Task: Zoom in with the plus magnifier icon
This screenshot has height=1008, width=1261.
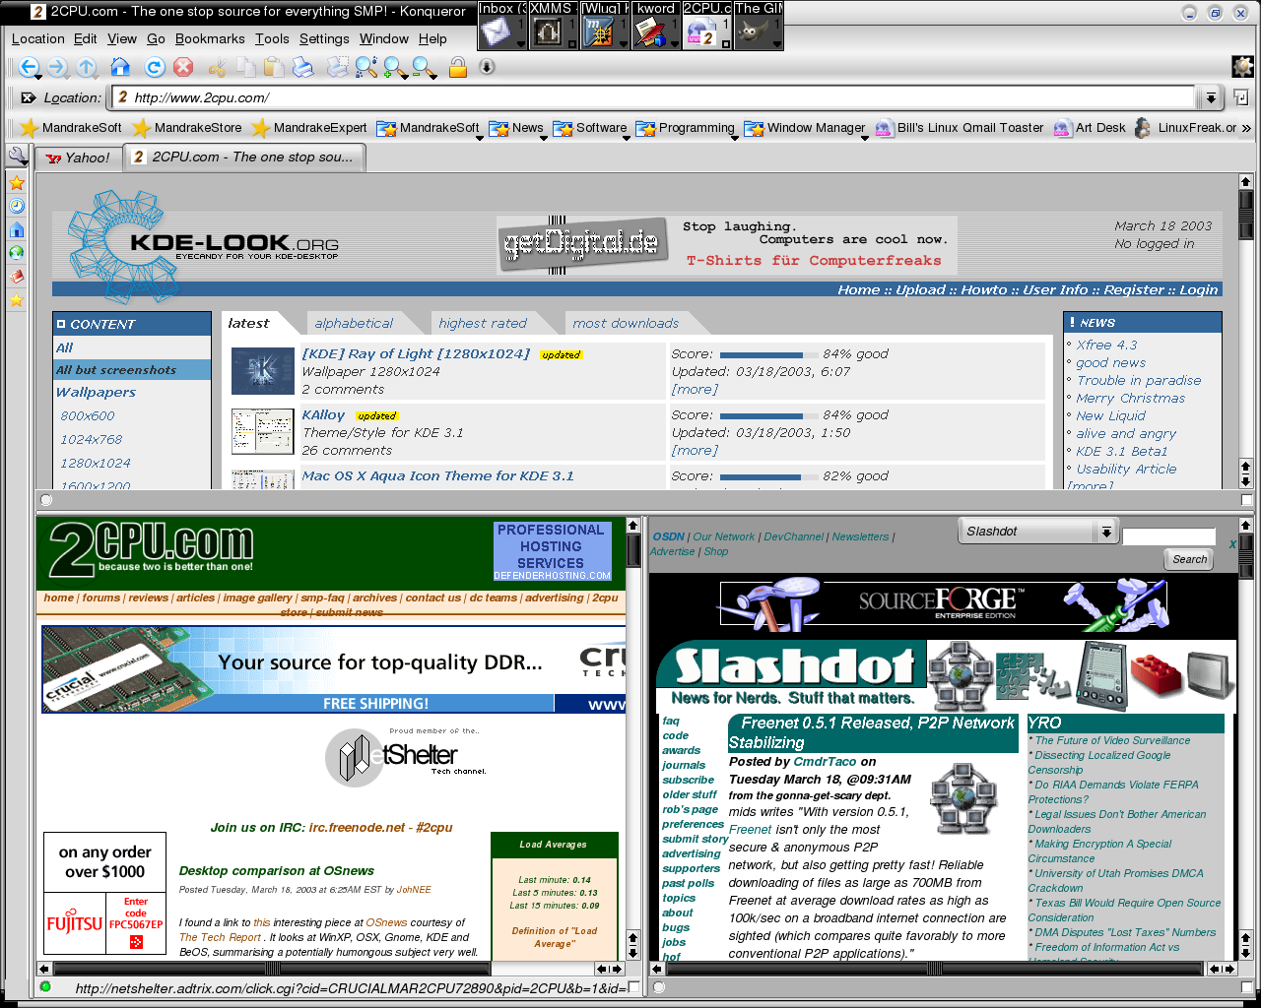Action: coord(395,67)
